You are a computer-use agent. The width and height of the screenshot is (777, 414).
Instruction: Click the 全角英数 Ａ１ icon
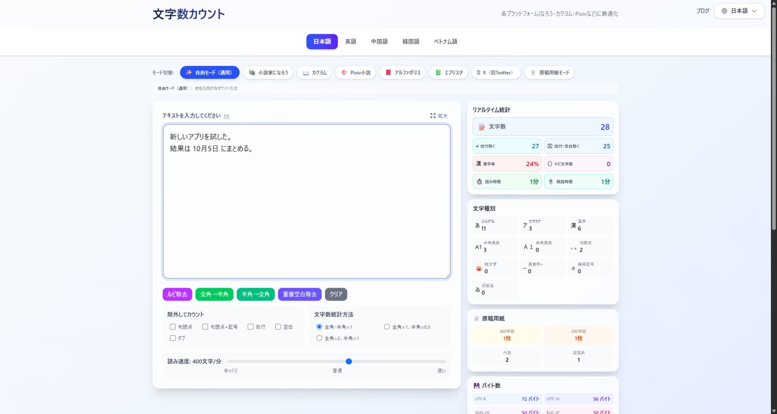point(528,247)
